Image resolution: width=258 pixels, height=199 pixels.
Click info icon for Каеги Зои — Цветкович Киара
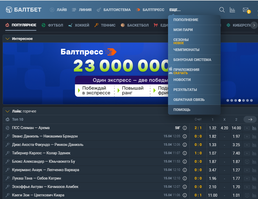pos(185,195)
